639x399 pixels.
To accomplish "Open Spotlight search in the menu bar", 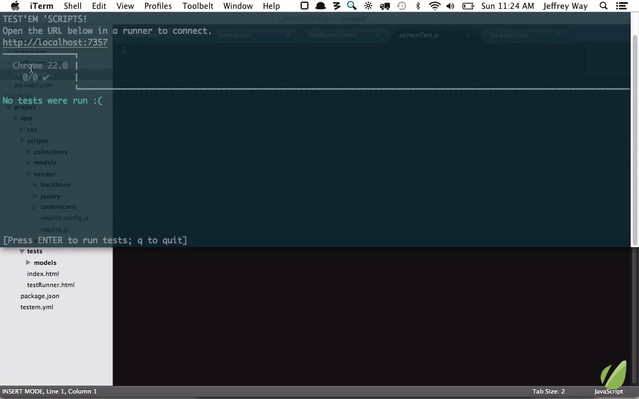I will (x=603, y=6).
